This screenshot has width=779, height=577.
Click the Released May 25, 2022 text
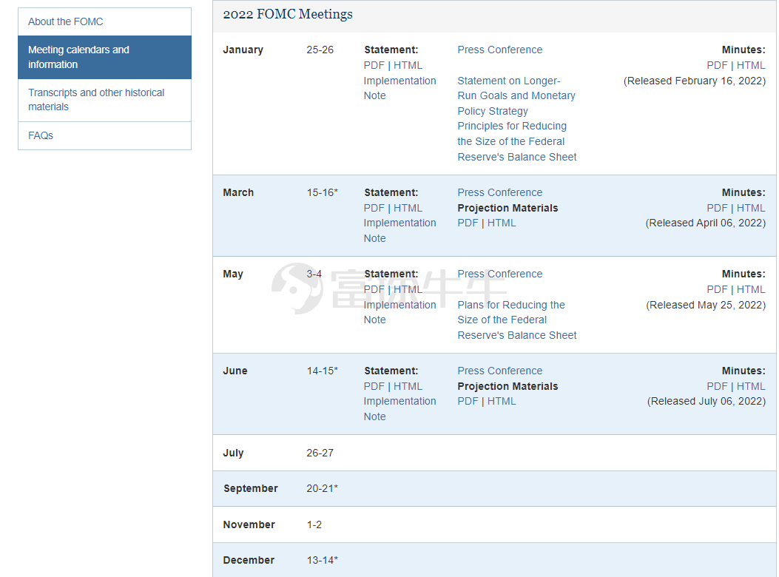click(x=706, y=306)
